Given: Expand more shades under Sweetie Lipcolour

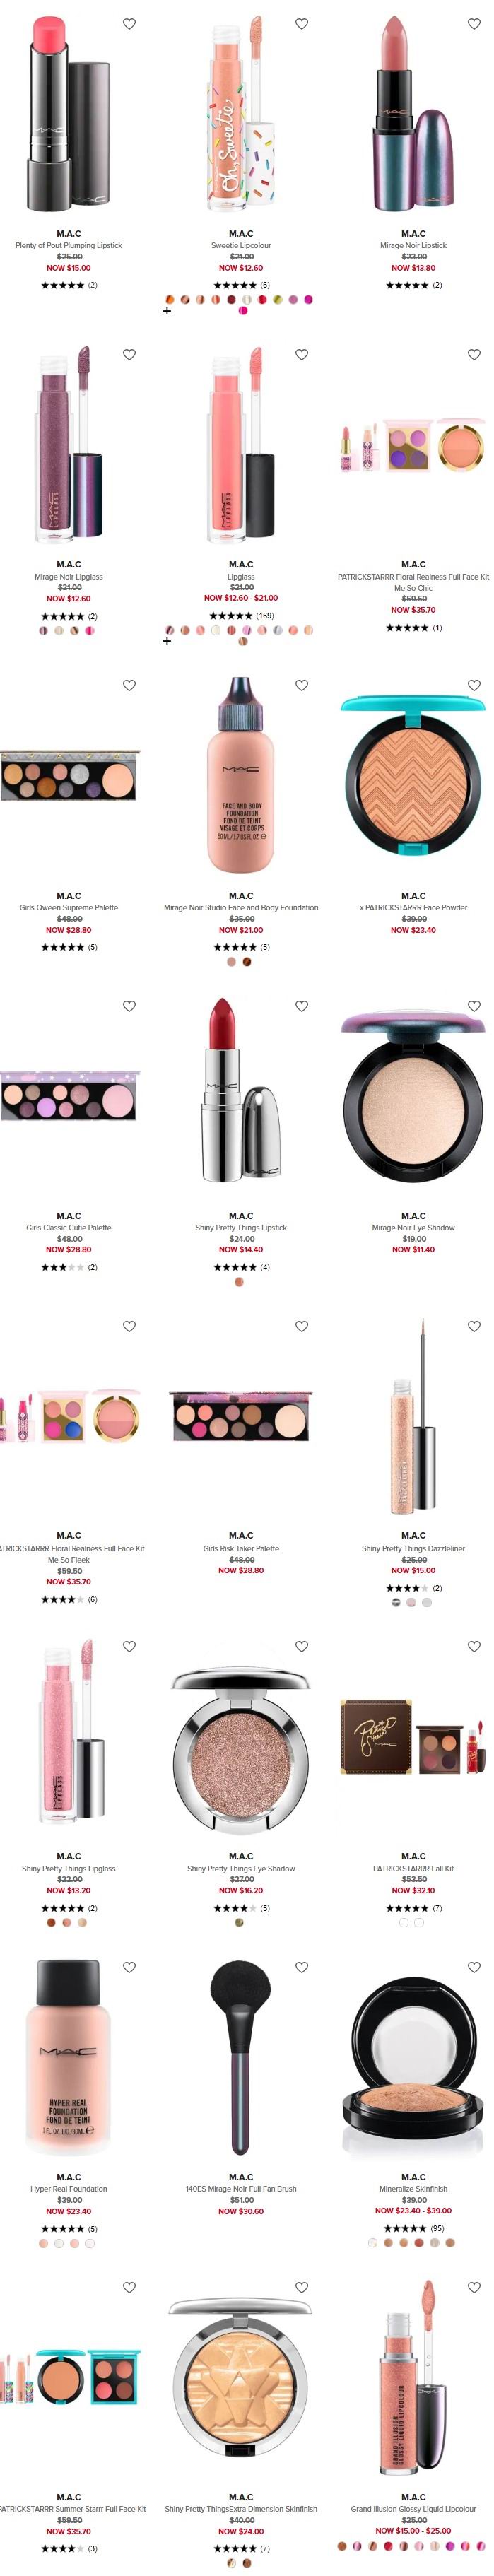Looking at the screenshot, I should [167, 311].
